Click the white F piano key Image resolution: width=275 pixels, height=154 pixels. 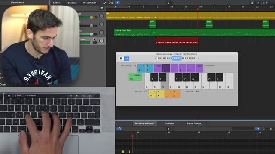coord(173,86)
